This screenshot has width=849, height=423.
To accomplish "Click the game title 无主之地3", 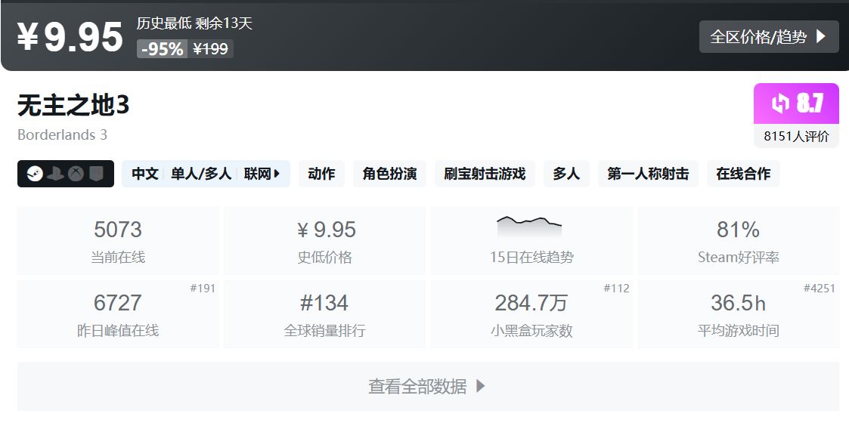I will (x=73, y=106).
